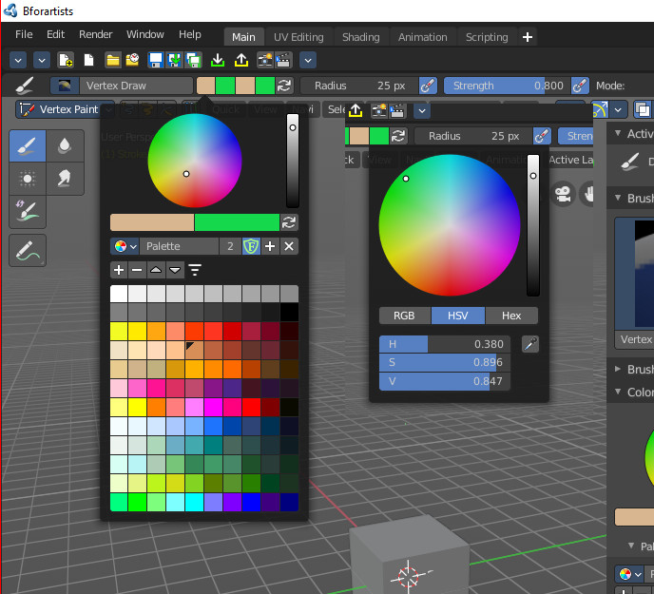This screenshot has width=654, height=594.
Task: Toggle the yellow-curve icon in viewport header
Action: pos(600,109)
